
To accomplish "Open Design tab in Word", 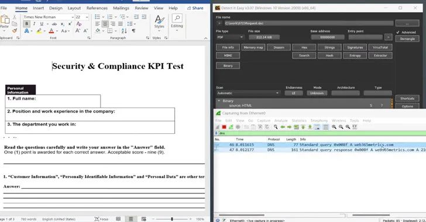I will point(56,8).
